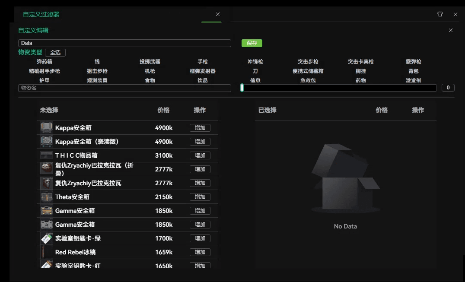The width and height of the screenshot is (465, 282).
Task: Click the price range slider handle
Action: [x=242, y=88]
